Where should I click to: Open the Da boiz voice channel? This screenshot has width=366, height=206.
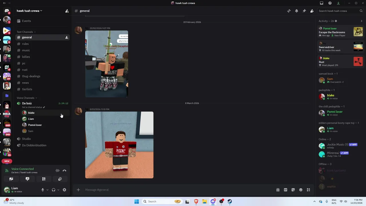[x=42, y=103]
